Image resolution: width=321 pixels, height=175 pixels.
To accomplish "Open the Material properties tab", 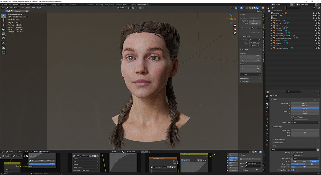I will 267,140.
